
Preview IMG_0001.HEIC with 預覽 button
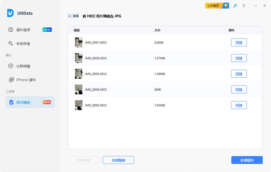tap(239, 43)
